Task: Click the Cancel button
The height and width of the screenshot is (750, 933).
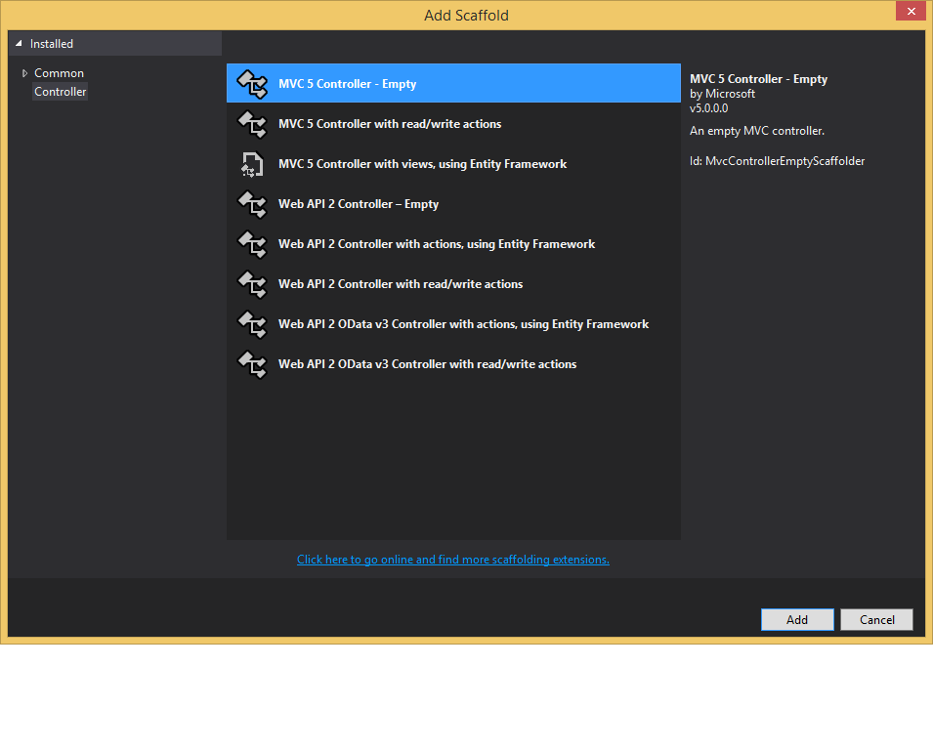Action: click(876, 620)
